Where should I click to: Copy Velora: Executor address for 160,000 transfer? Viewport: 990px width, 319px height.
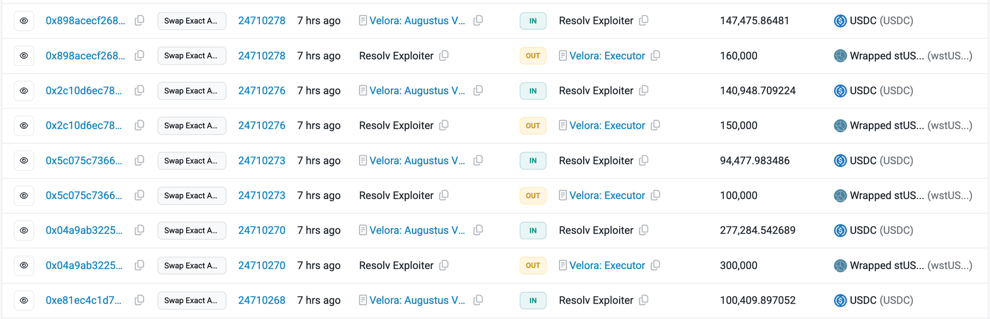[655, 56]
